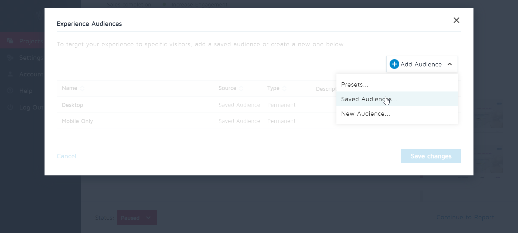Viewport: 518px width, 233px height.
Task: Go to Settings in the sidebar
Action: (31, 58)
